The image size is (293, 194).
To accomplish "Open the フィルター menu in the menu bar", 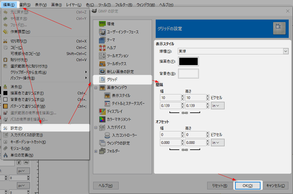I will 124,5.
